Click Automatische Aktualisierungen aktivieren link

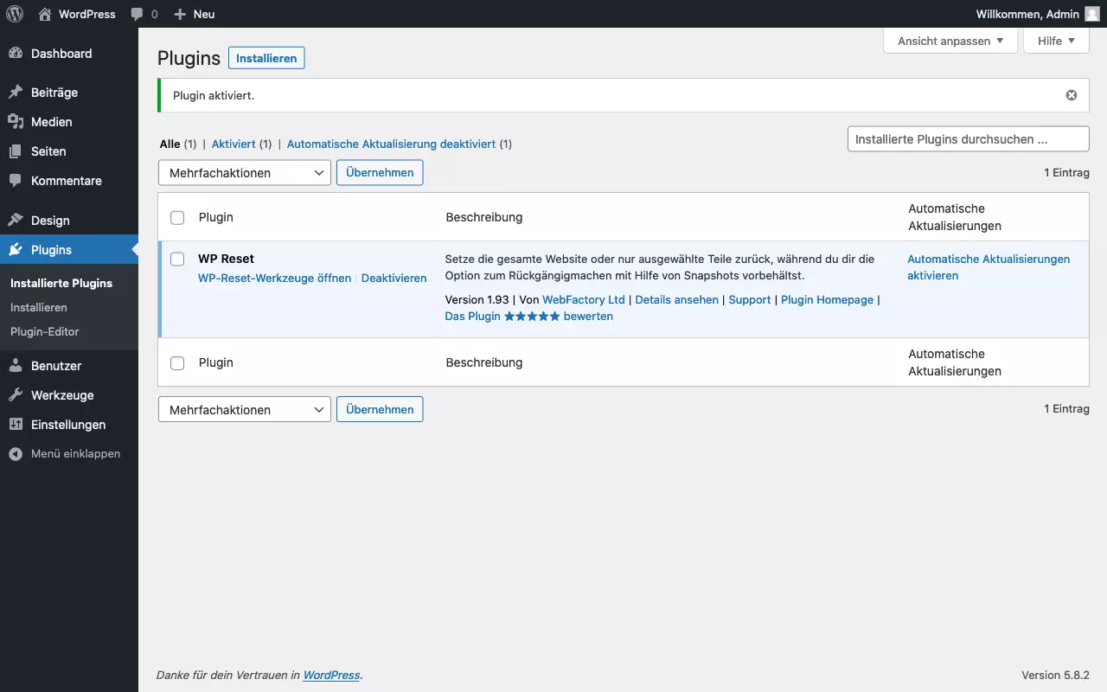tap(989, 267)
